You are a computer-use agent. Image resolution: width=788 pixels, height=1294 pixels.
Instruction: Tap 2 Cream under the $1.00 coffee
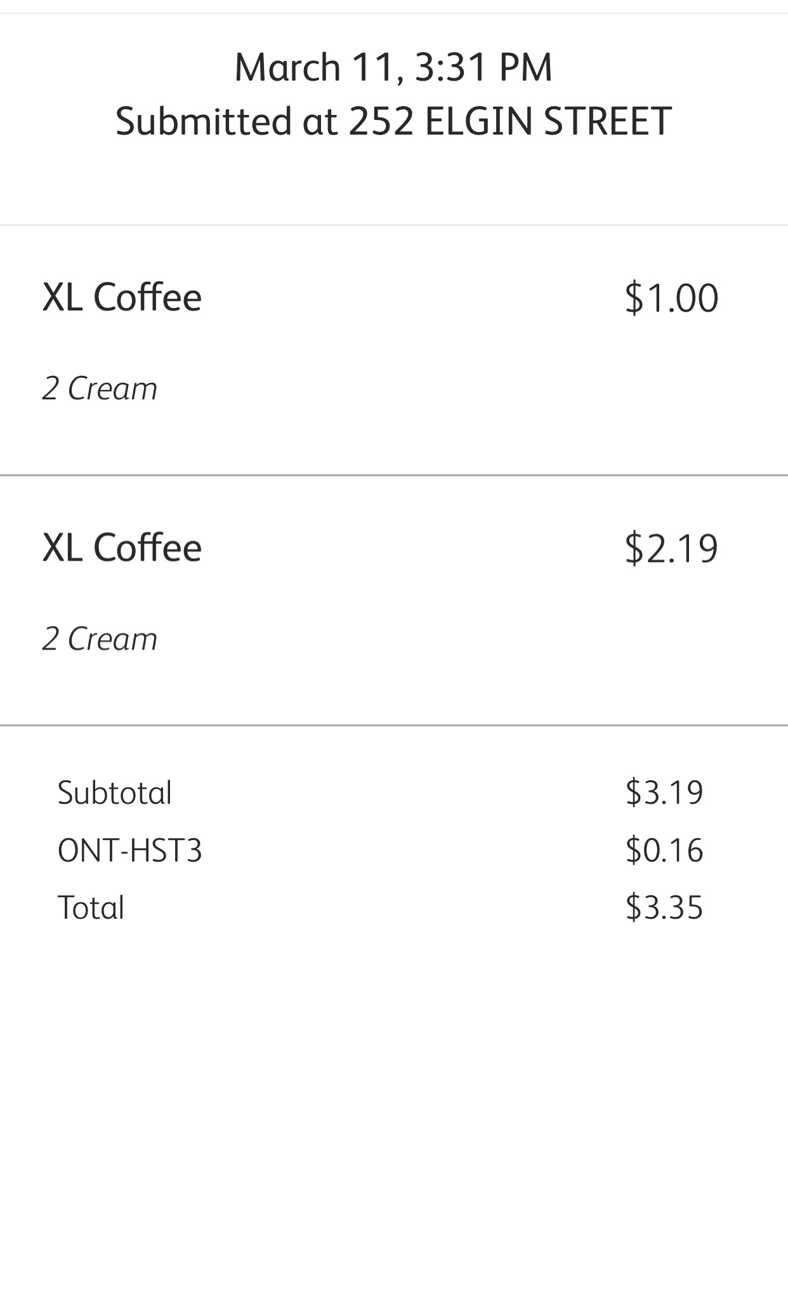tap(100, 389)
